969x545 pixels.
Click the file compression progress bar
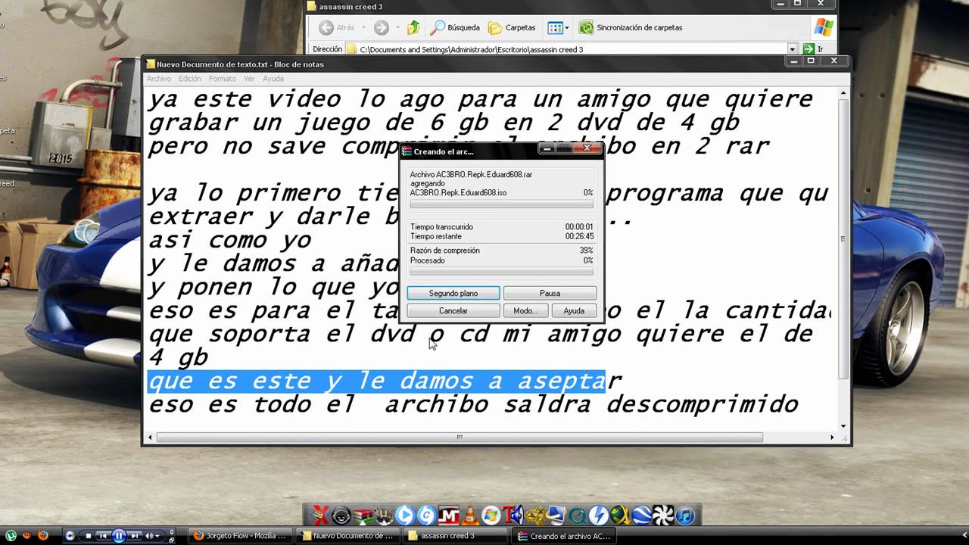(501, 204)
